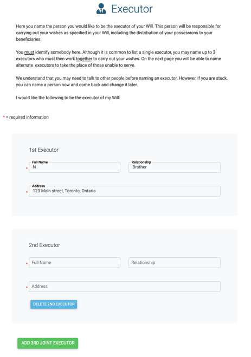This screenshot has height=357, width=251.
Task: Click the "2nd Executor" section heading
Action: click(44, 245)
